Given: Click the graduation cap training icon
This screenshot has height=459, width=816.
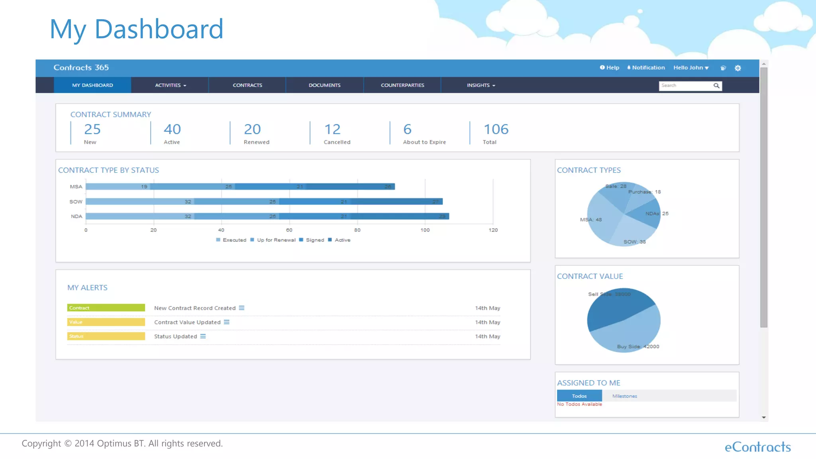Looking at the screenshot, I should tap(723, 68).
